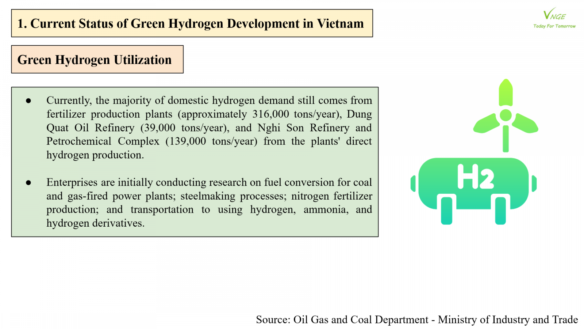This screenshot has width=584, height=329.
Task: Click "Oil Gas and Coal Department" source text
Action: pyautogui.click(x=361, y=320)
